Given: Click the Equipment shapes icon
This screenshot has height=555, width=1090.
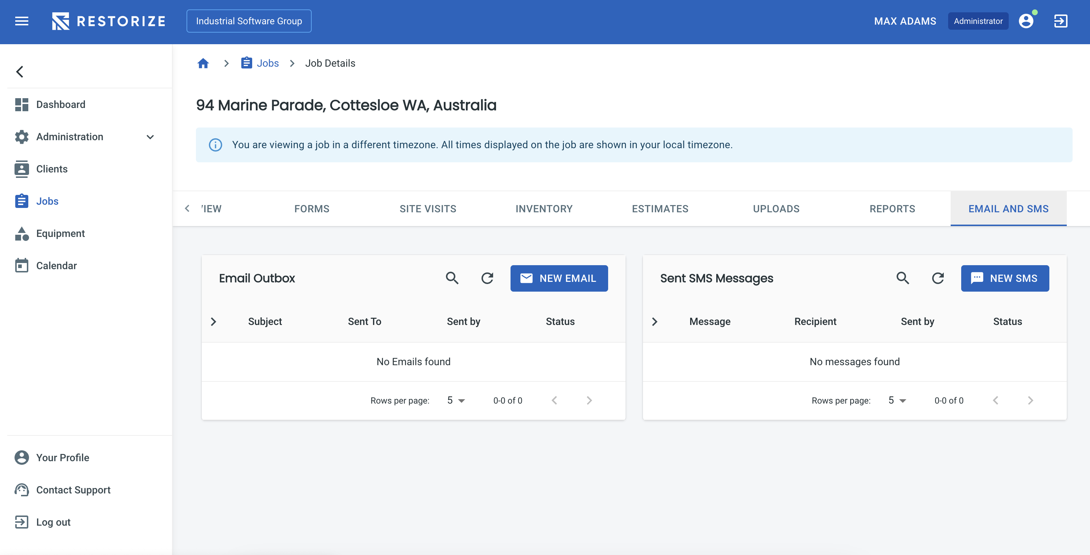Looking at the screenshot, I should coord(21,234).
